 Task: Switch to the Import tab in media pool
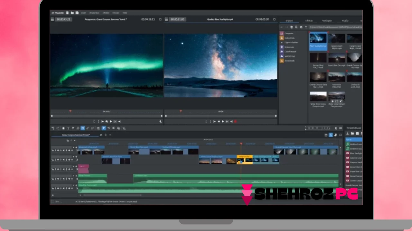pos(289,21)
